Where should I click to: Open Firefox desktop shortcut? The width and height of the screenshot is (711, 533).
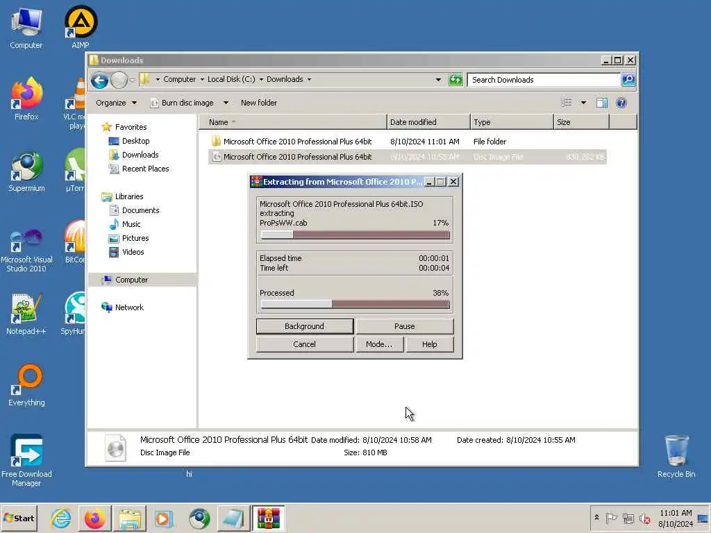click(x=26, y=99)
